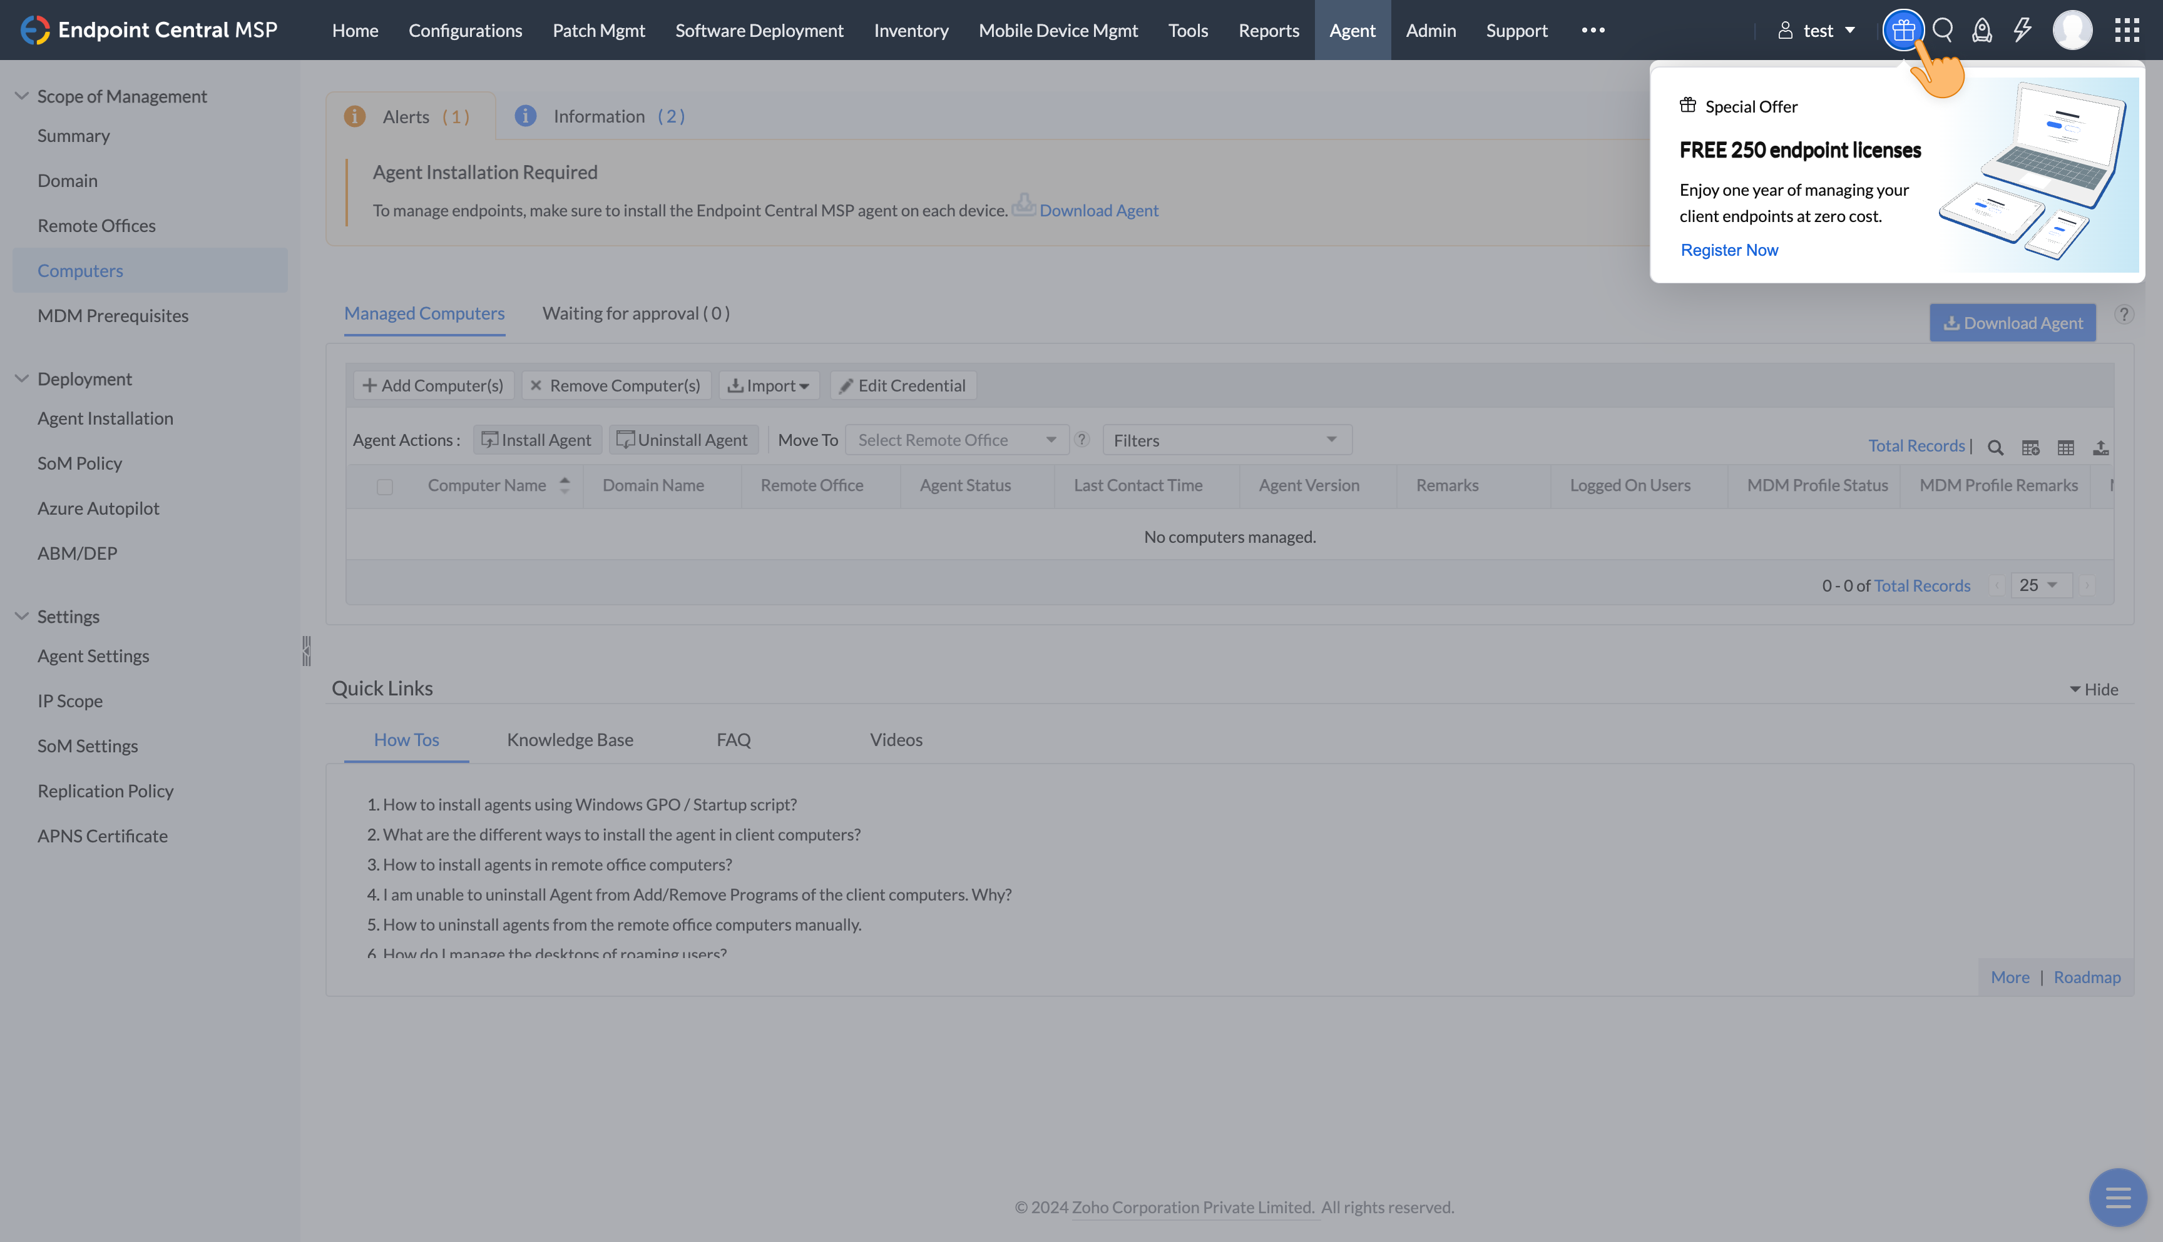
Task: Click the sidebar collapse splitter handle
Action: (x=307, y=651)
